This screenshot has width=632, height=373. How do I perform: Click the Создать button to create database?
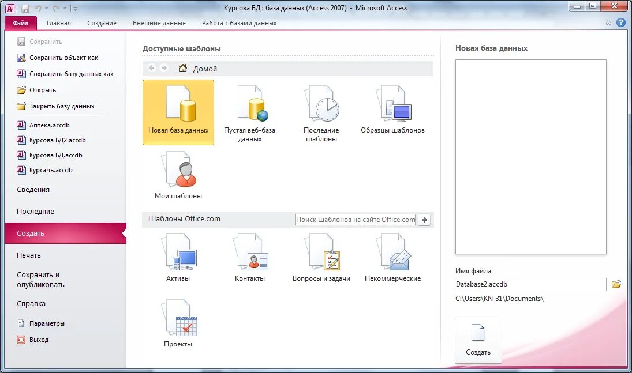pyautogui.click(x=478, y=340)
